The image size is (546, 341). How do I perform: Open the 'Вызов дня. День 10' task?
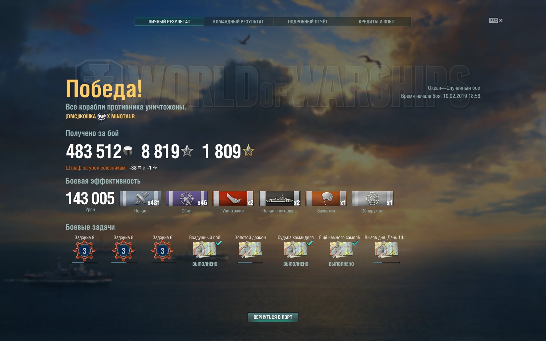pos(387,250)
